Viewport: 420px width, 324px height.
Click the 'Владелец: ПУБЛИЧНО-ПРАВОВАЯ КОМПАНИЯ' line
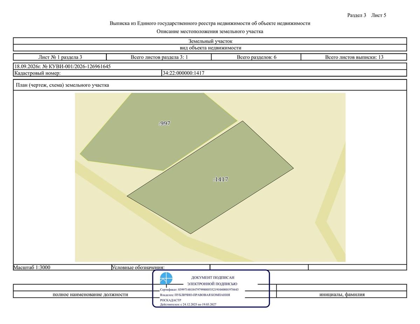point(195,295)
